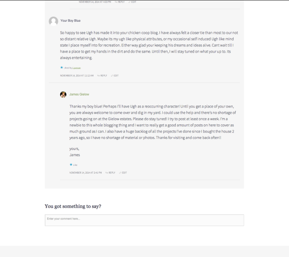This screenshot has height=257, width=289.
Task: Click the 'You got something to say?' heading
Action: [x=73, y=206]
